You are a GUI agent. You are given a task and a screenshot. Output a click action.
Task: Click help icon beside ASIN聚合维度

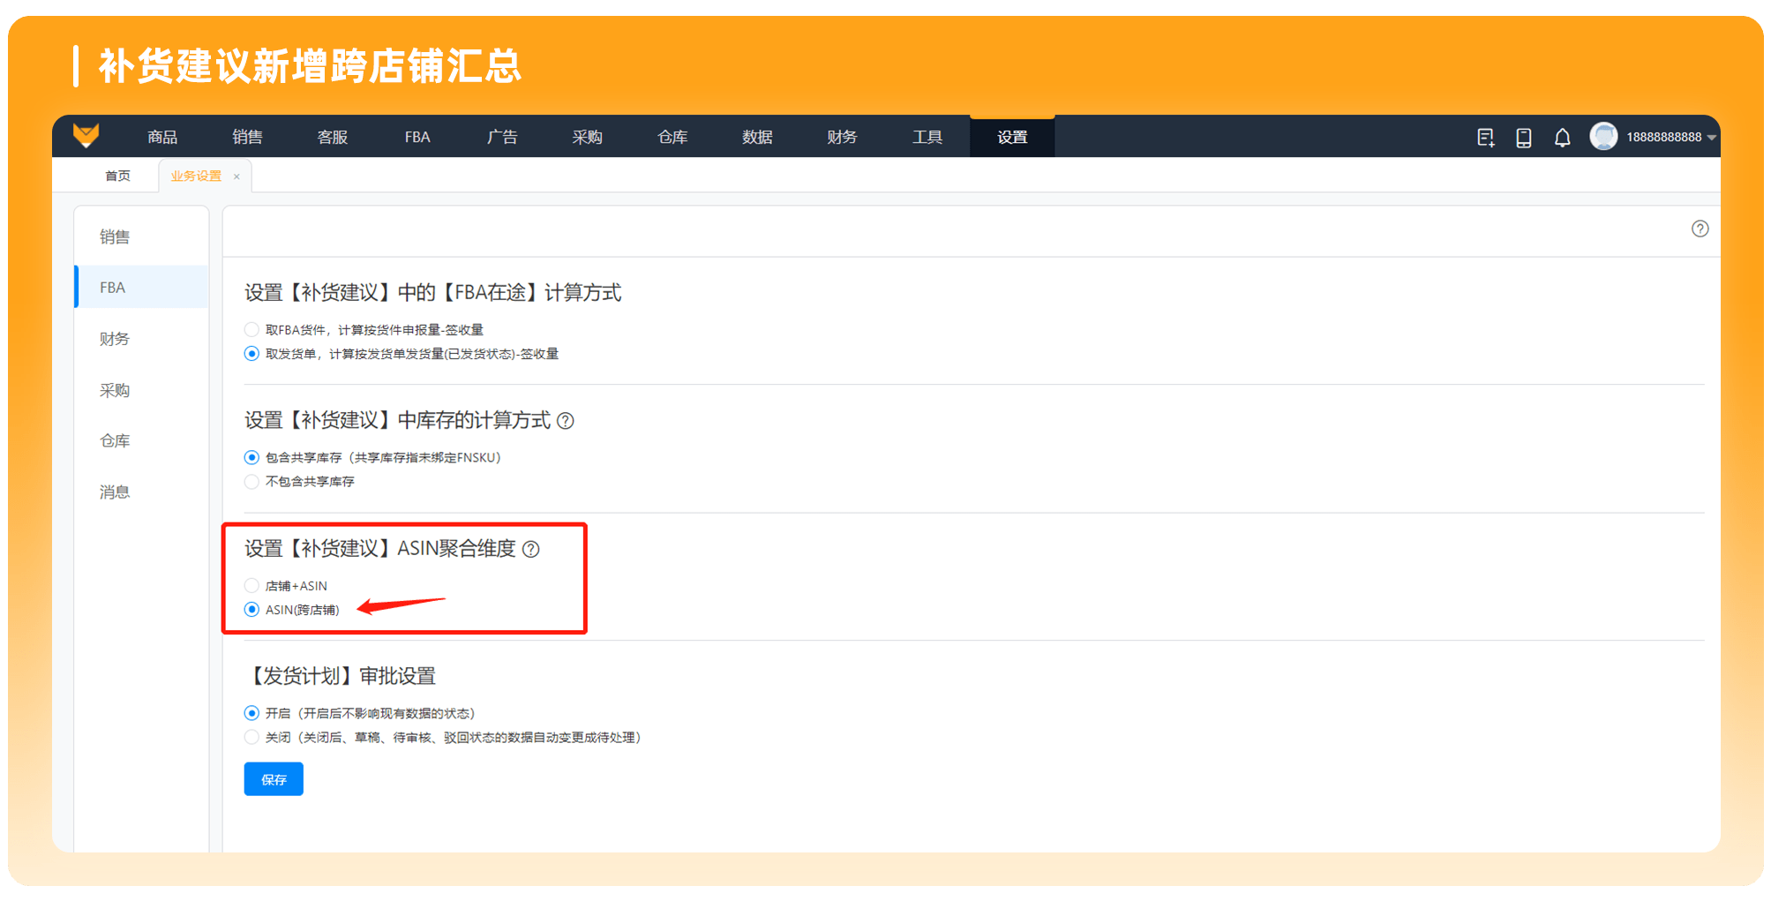pos(531,549)
